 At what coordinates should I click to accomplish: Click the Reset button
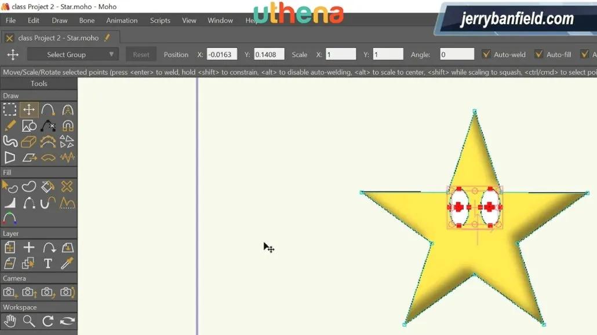[x=141, y=54]
